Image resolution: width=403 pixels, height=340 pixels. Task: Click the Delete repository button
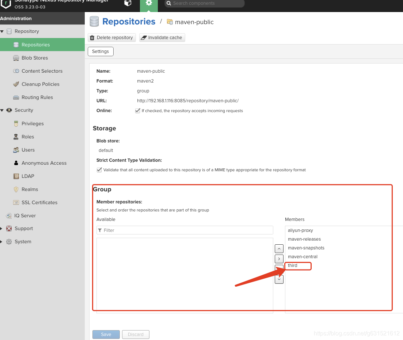(x=111, y=38)
